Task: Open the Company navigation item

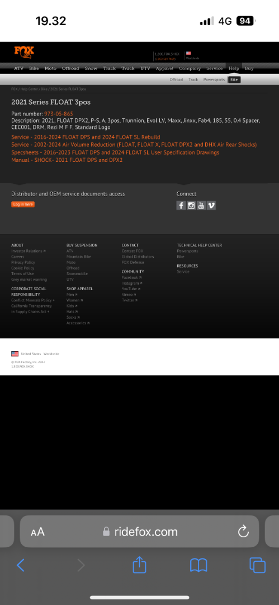Action: coord(190,68)
